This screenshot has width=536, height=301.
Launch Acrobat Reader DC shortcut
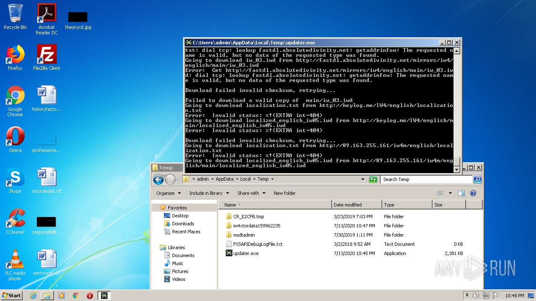pos(46,19)
